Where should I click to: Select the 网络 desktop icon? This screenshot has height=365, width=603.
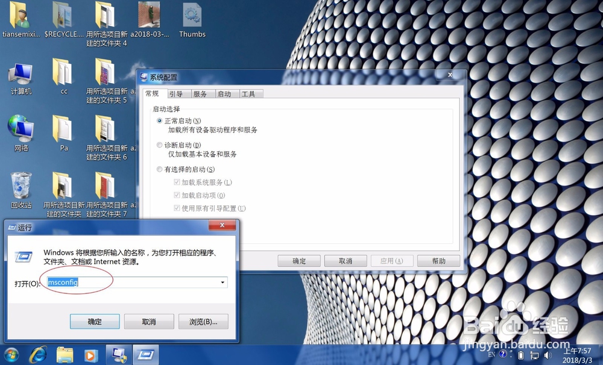coord(21,128)
